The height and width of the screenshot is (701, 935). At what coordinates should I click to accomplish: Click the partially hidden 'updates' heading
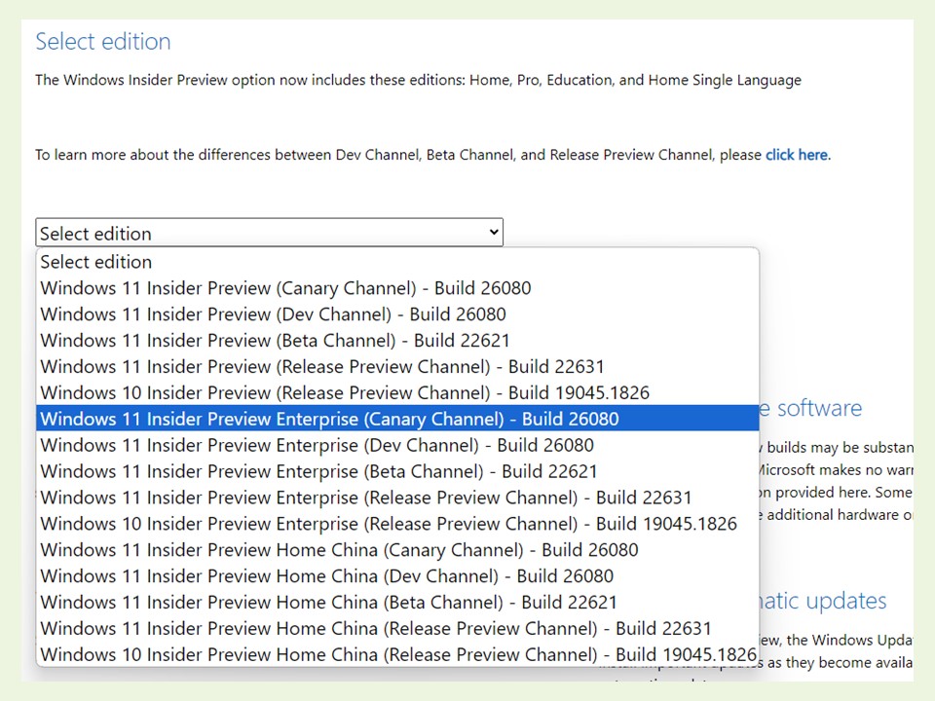[x=823, y=602]
